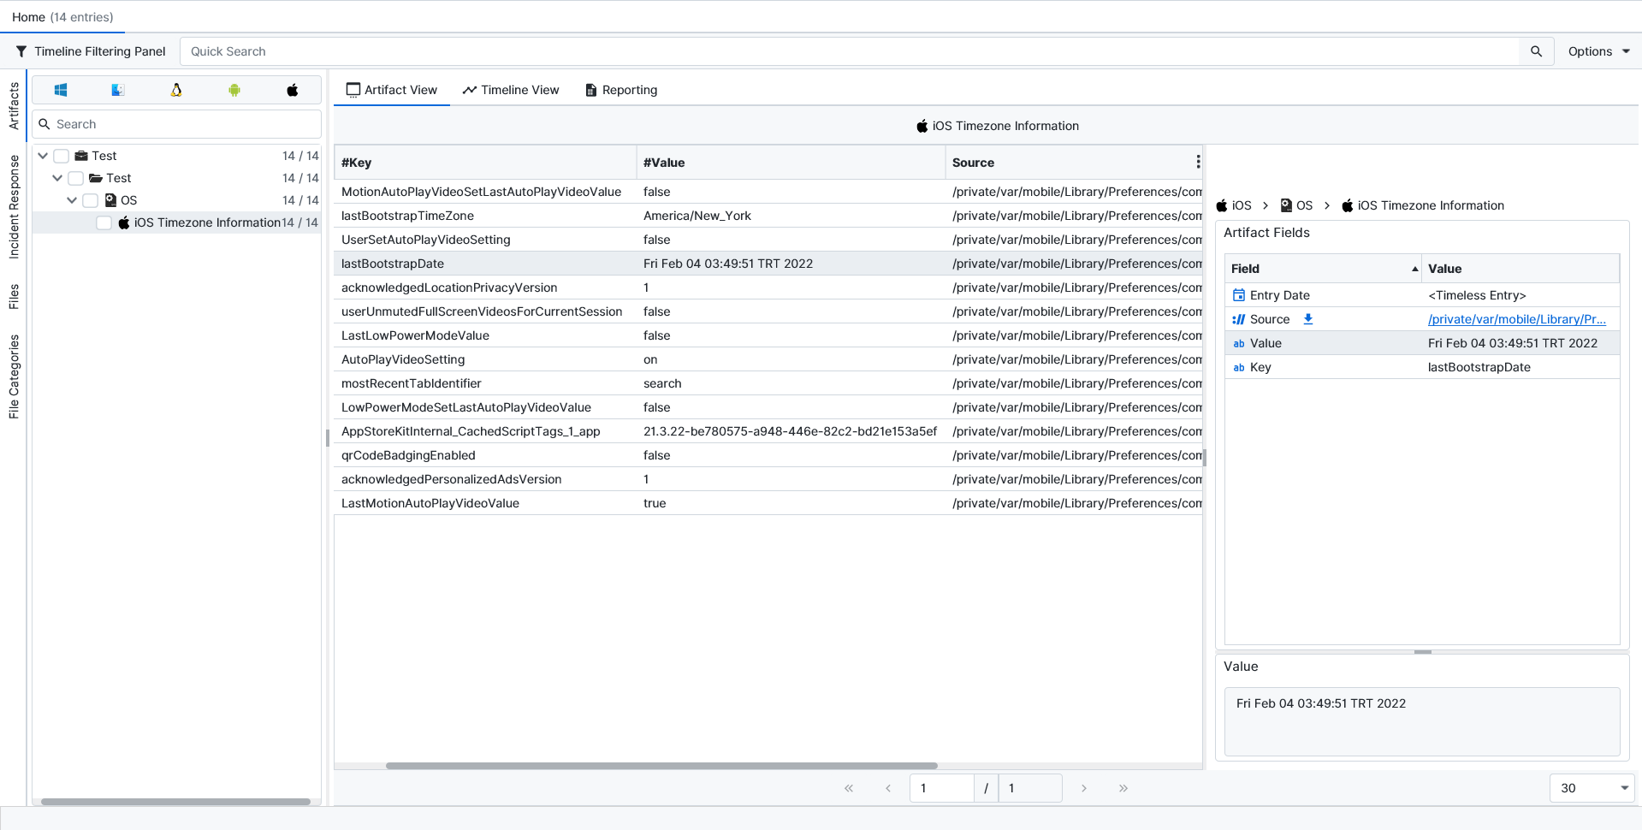
Task: Click the table's horizontal scrollbar
Action: pos(661,766)
